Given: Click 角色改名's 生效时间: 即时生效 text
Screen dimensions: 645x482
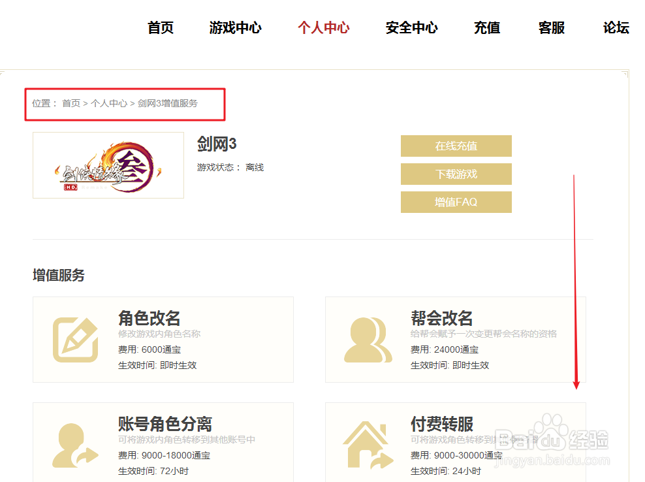Looking at the screenshot, I should coord(157,365).
